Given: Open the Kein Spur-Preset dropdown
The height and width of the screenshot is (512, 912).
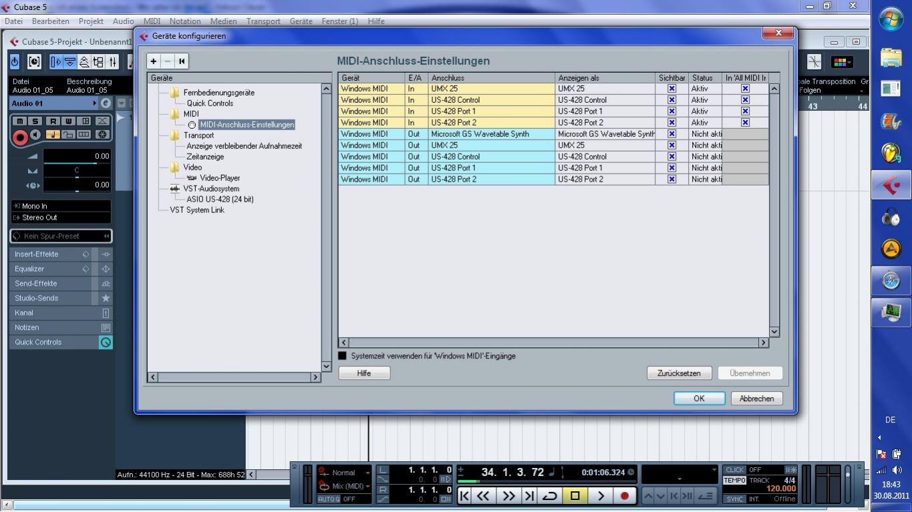Looking at the screenshot, I should pos(60,236).
